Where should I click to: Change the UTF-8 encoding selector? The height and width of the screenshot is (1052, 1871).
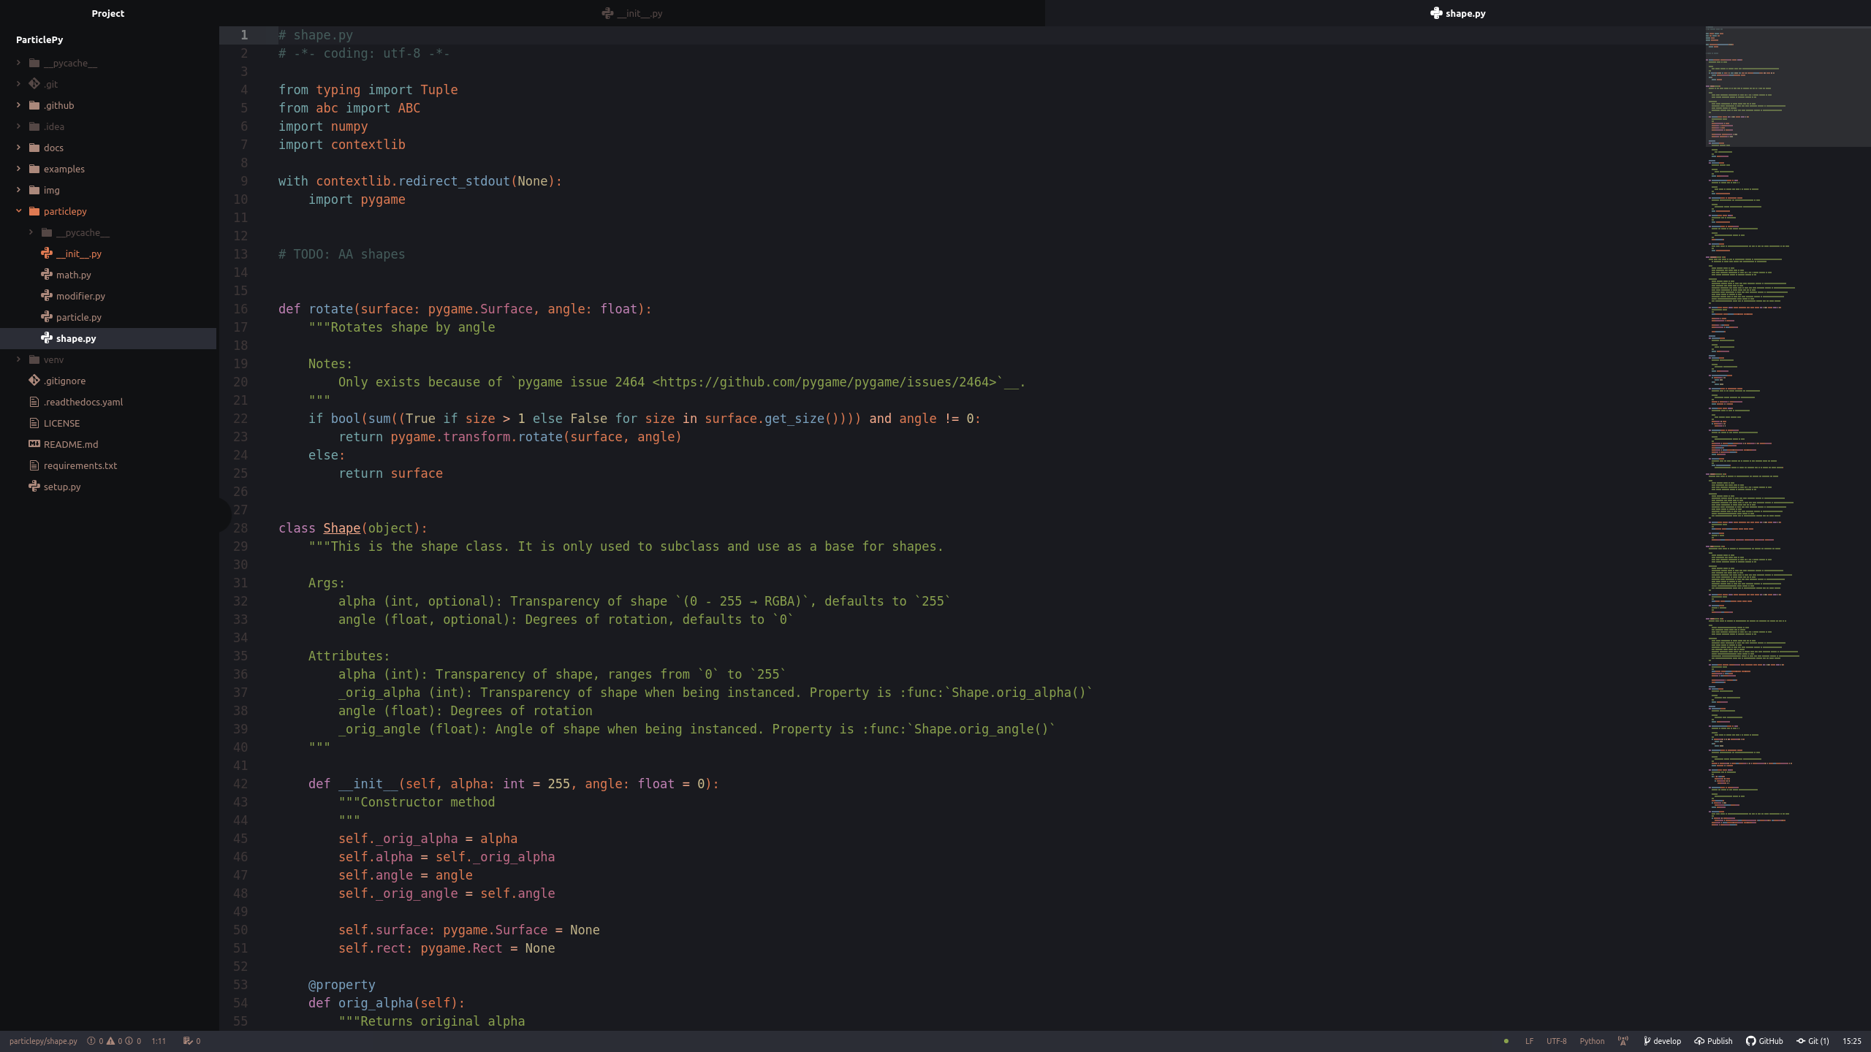[1556, 1041]
